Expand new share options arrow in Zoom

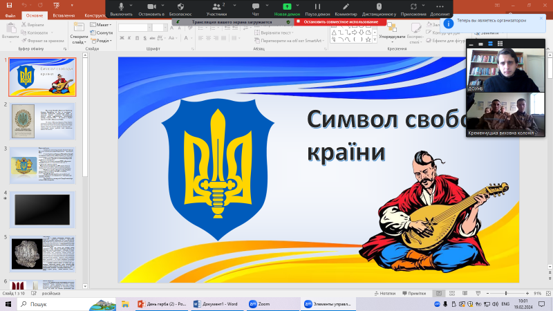(298, 6)
